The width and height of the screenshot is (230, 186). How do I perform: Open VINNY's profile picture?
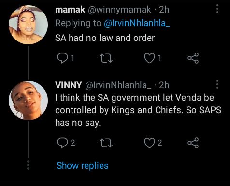[x=28, y=101]
